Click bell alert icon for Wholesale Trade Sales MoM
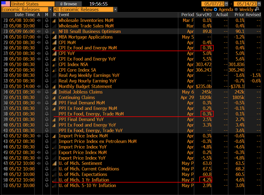 47,26
